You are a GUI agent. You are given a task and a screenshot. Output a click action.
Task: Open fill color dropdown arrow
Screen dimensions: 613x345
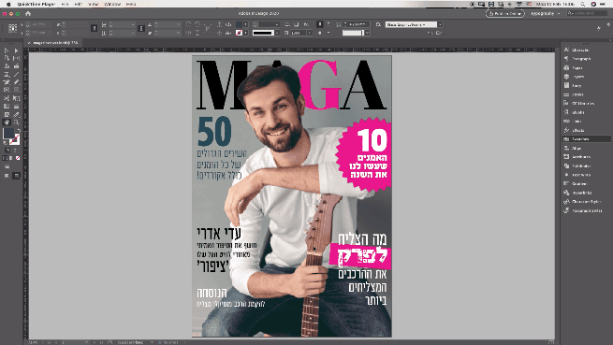point(245,24)
